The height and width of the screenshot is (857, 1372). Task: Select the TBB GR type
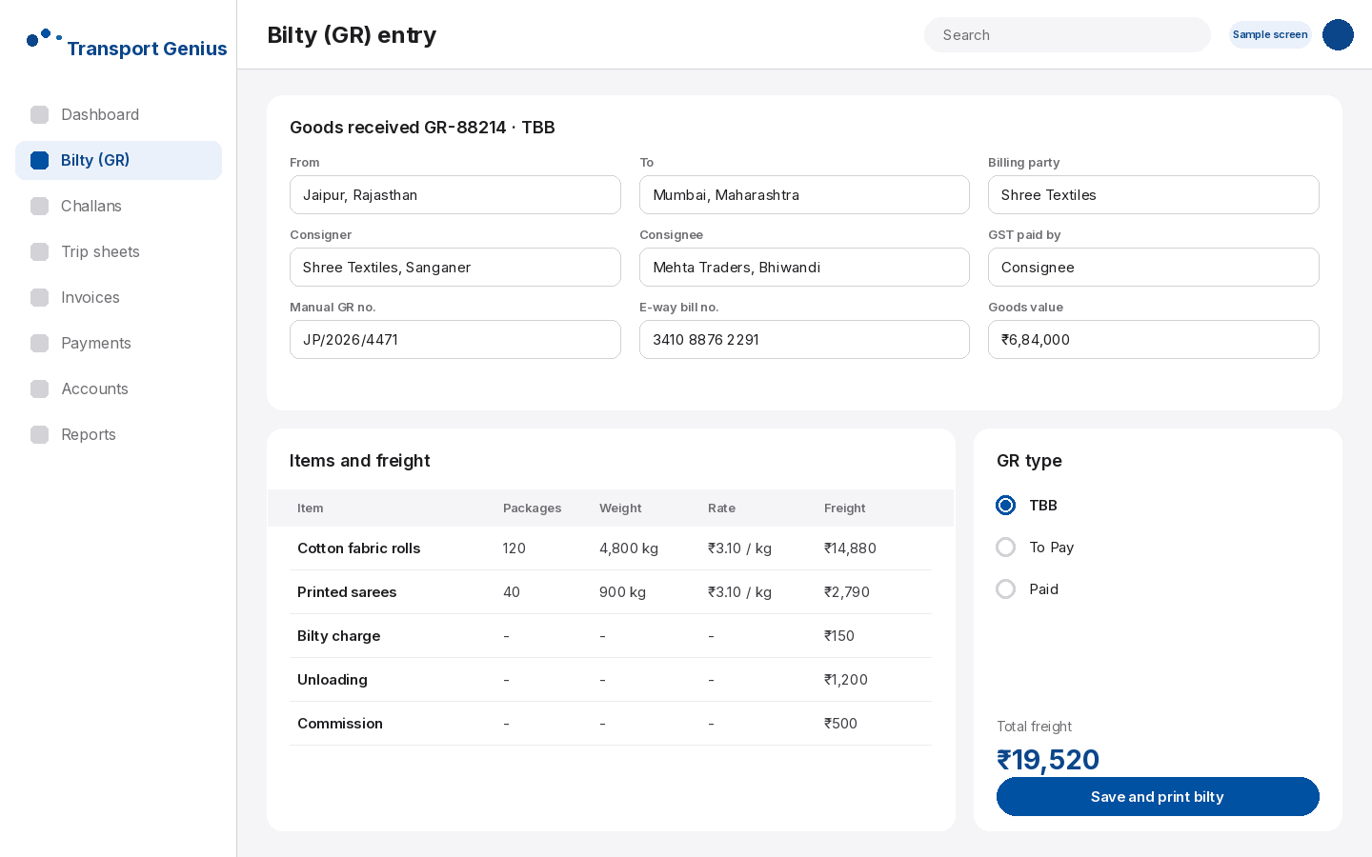click(x=1005, y=505)
